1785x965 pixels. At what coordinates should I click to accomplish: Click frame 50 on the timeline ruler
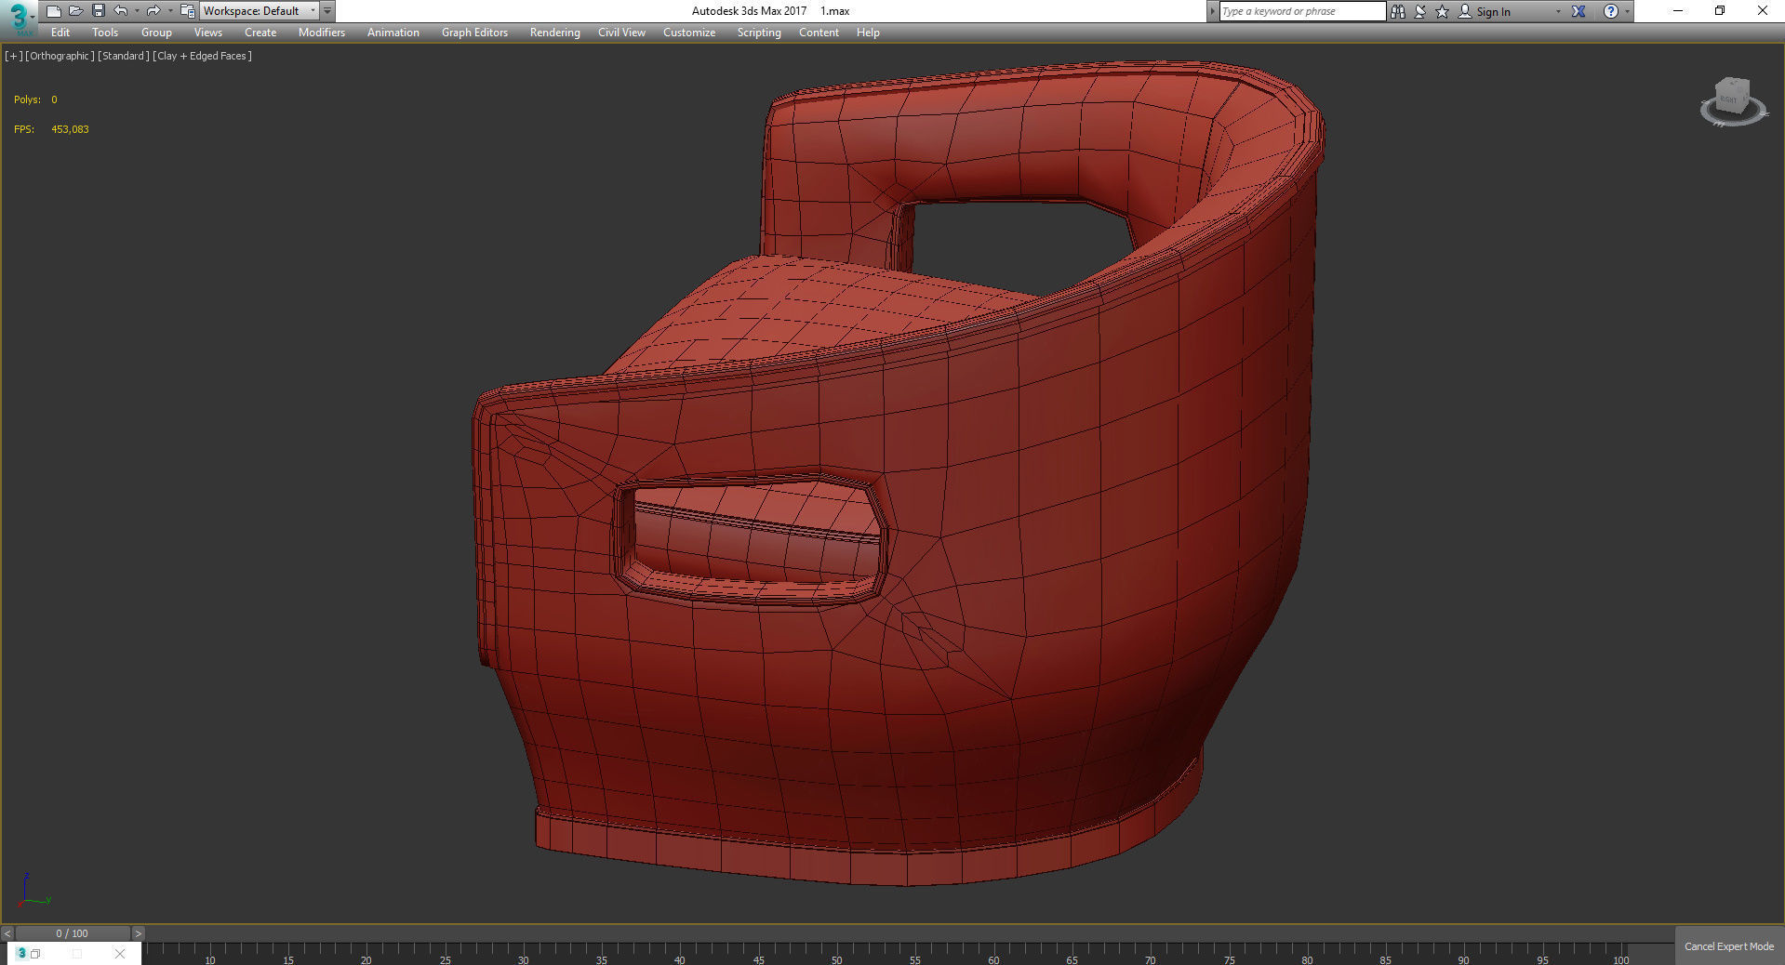point(837,959)
